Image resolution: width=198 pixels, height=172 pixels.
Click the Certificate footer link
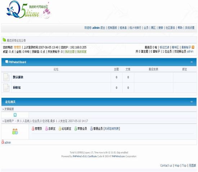point(92,156)
